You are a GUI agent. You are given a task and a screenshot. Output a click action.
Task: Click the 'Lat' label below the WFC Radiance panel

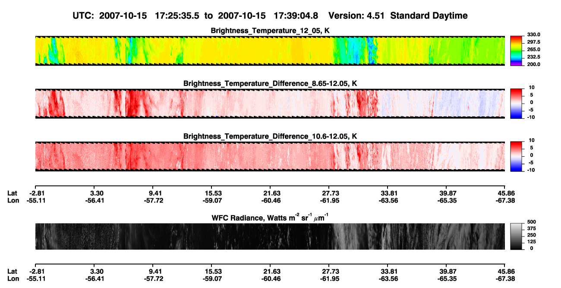click(13, 271)
